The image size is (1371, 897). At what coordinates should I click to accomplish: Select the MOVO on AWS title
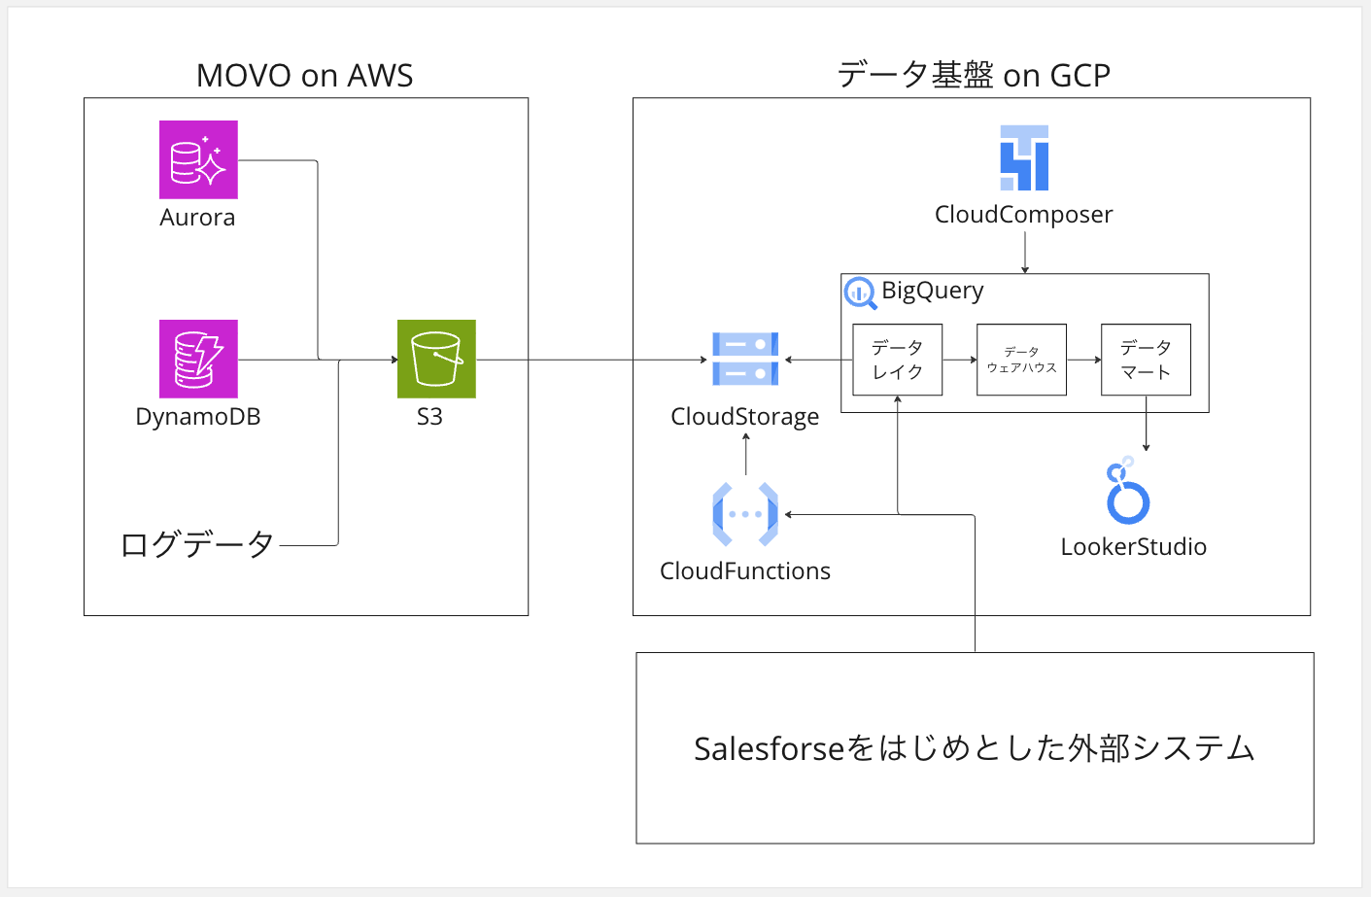tap(305, 75)
